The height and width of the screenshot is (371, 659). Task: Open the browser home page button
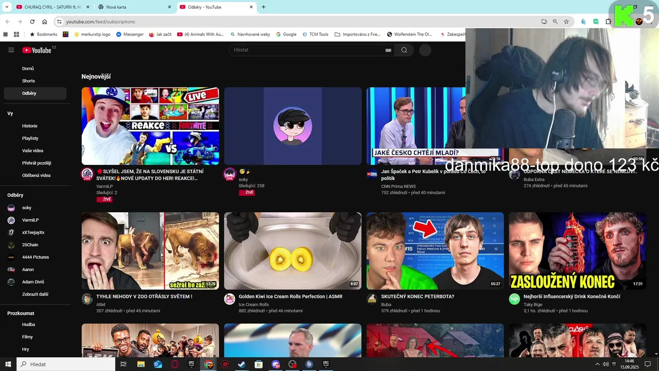pyautogui.click(x=45, y=22)
